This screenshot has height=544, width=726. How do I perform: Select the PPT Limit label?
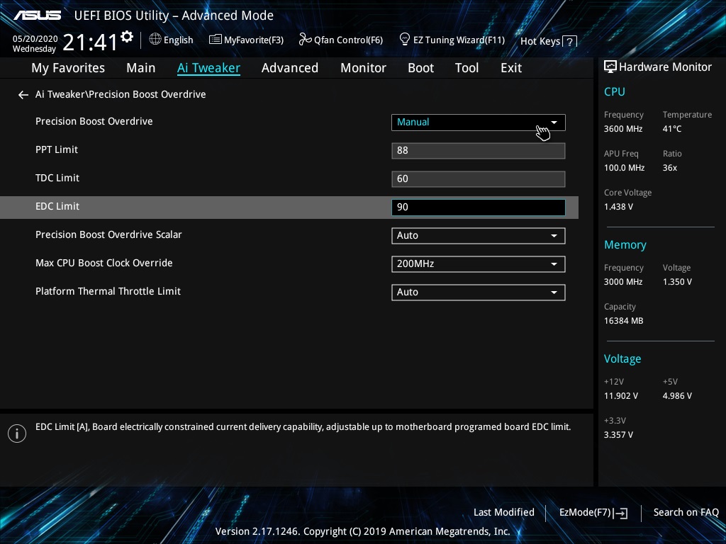click(57, 150)
